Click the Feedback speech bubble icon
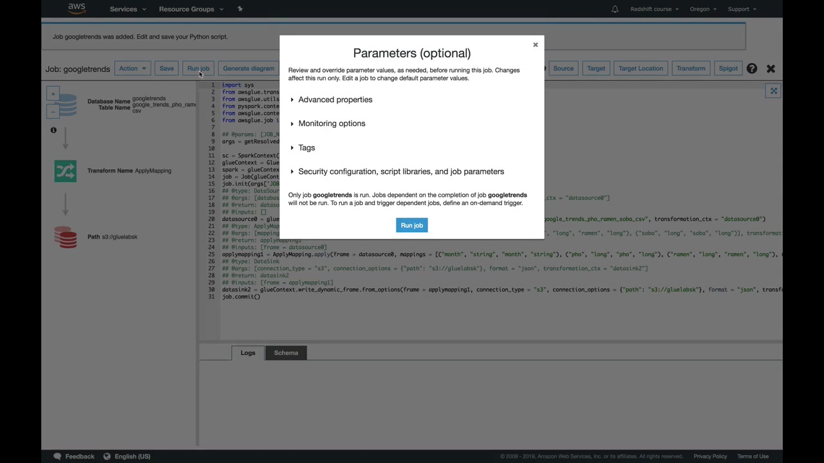This screenshot has width=824, height=463. (x=57, y=457)
